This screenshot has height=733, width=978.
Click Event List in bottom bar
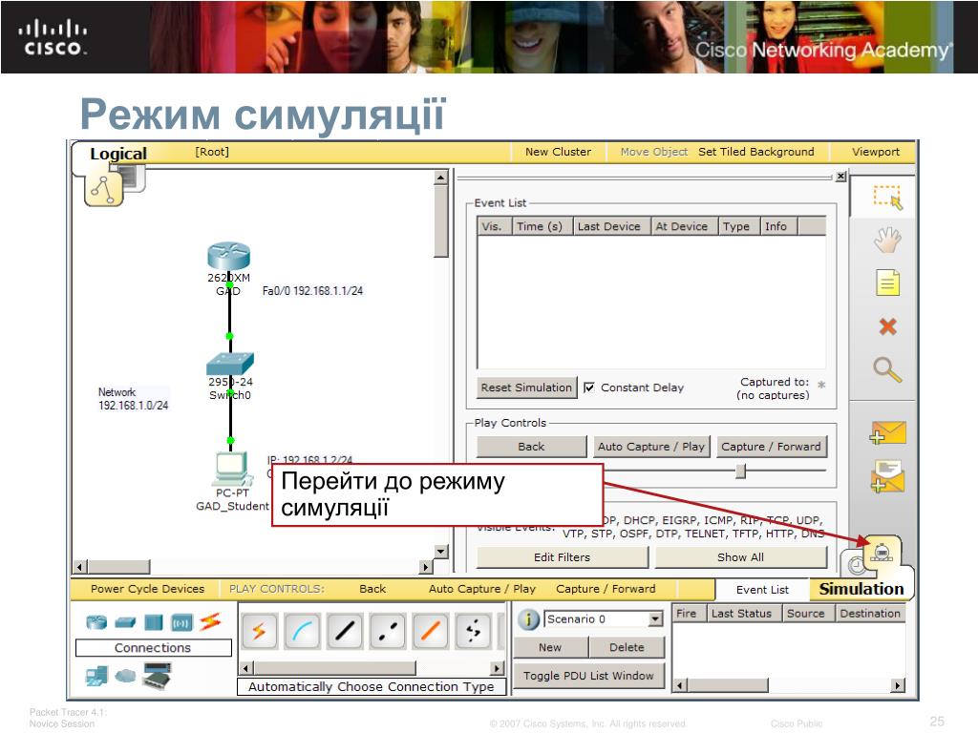pos(762,590)
